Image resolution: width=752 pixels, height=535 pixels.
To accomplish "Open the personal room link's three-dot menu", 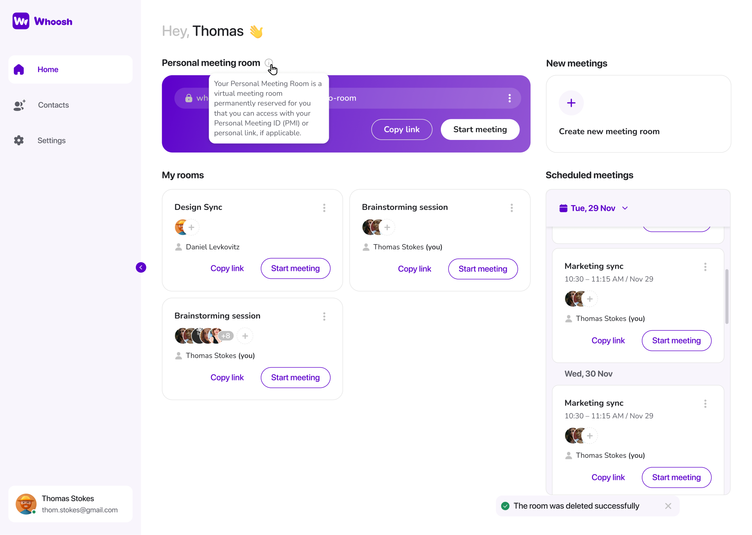I will (509, 98).
